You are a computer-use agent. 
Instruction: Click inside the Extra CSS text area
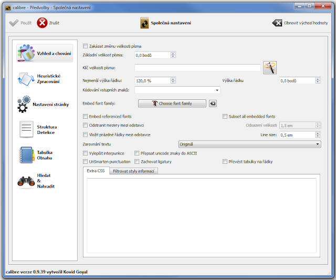click(202, 215)
